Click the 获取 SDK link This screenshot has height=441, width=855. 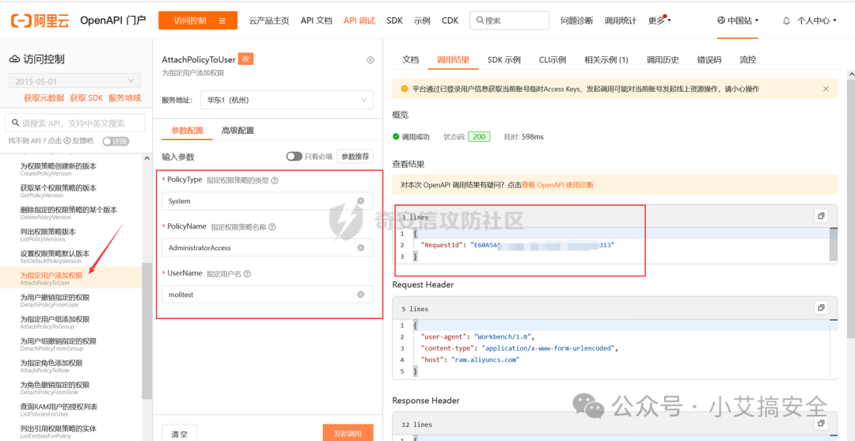click(x=86, y=98)
